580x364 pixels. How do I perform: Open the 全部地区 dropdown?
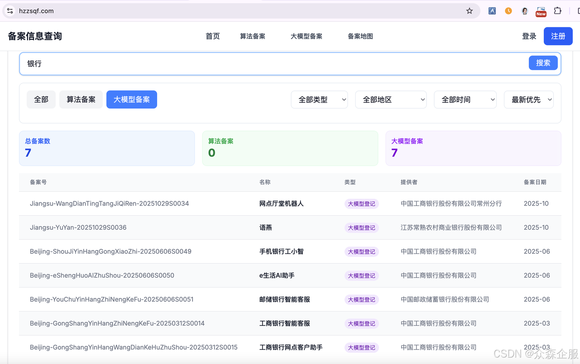[x=391, y=100]
